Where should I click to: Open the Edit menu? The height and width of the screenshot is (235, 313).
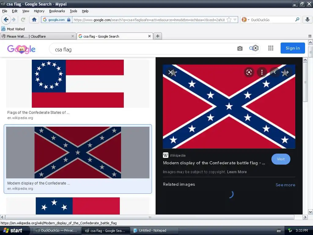click(15, 11)
